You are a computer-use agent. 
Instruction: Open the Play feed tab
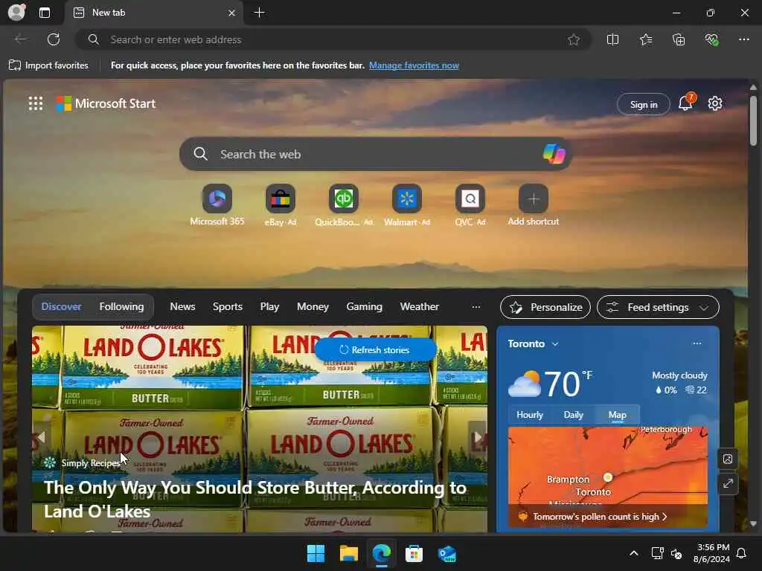tap(269, 306)
